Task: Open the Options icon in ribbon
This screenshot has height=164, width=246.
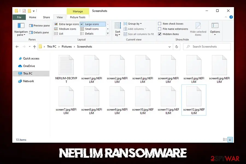Action: pos(215,26)
